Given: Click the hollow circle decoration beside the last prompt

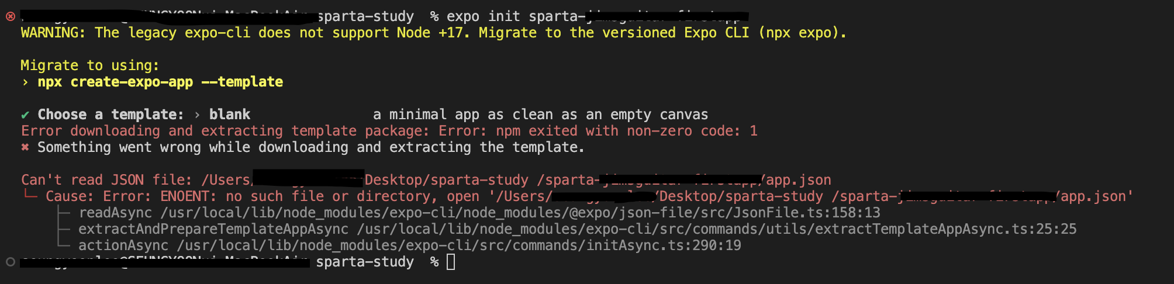Looking at the screenshot, I should tap(10, 262).
